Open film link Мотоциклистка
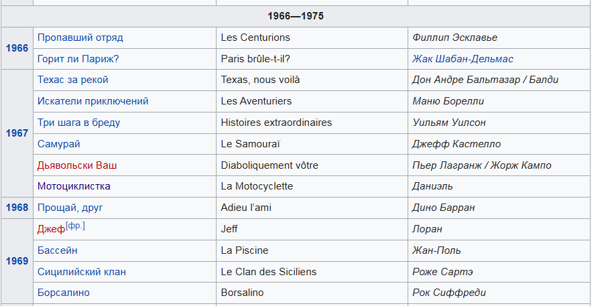 pos(74,186)
